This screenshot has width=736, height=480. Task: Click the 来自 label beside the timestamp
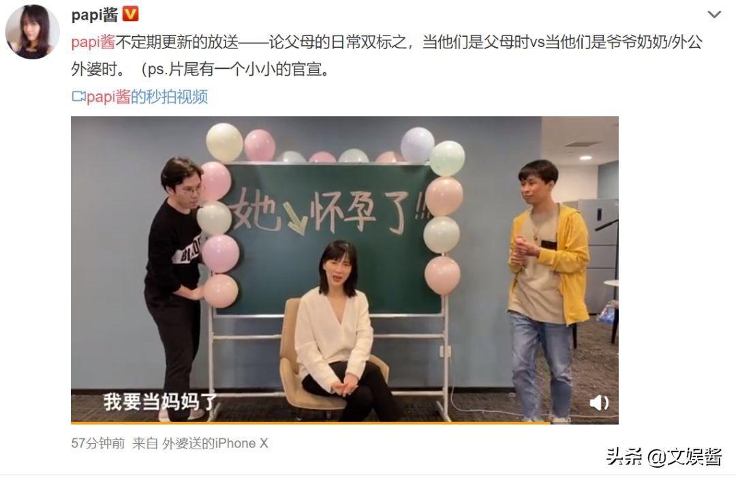point(144,443)
